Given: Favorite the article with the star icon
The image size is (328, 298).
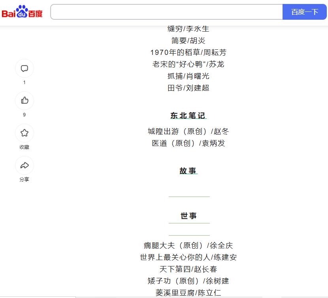Looking at the screenshot, I should coord(25,133).
